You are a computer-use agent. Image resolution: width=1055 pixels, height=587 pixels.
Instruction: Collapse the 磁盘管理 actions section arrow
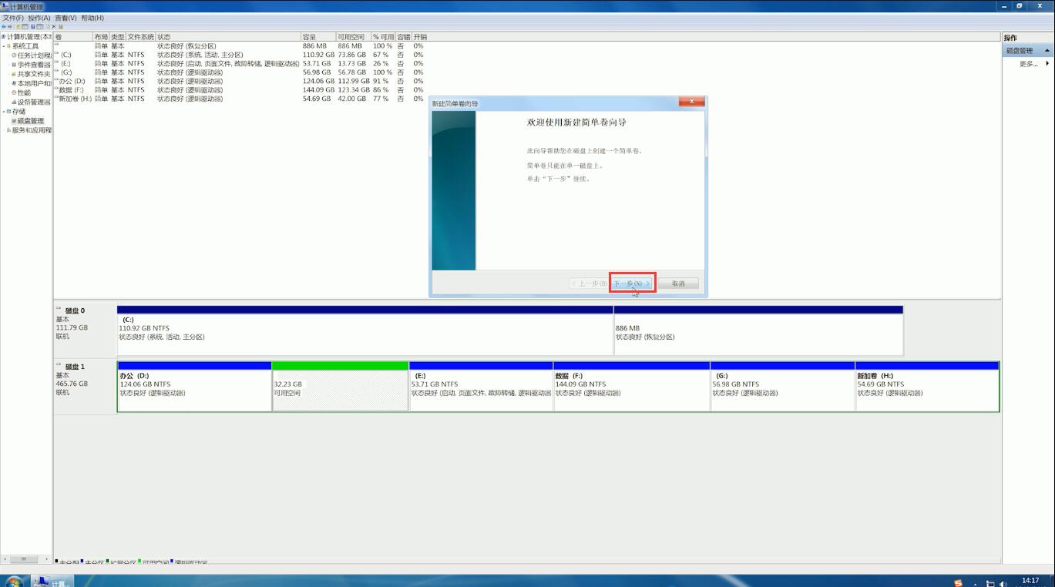1047,51
